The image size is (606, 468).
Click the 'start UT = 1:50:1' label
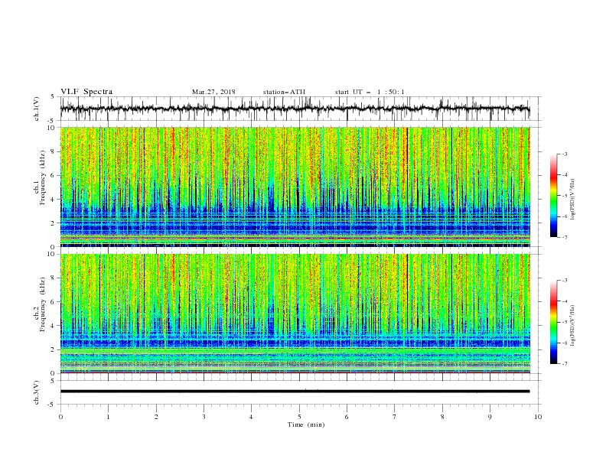coord(370,92)
